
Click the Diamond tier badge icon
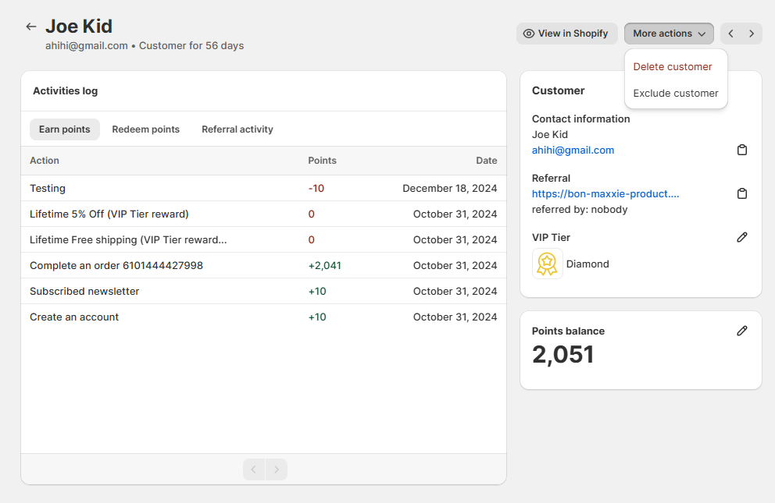tap(547, 264)
